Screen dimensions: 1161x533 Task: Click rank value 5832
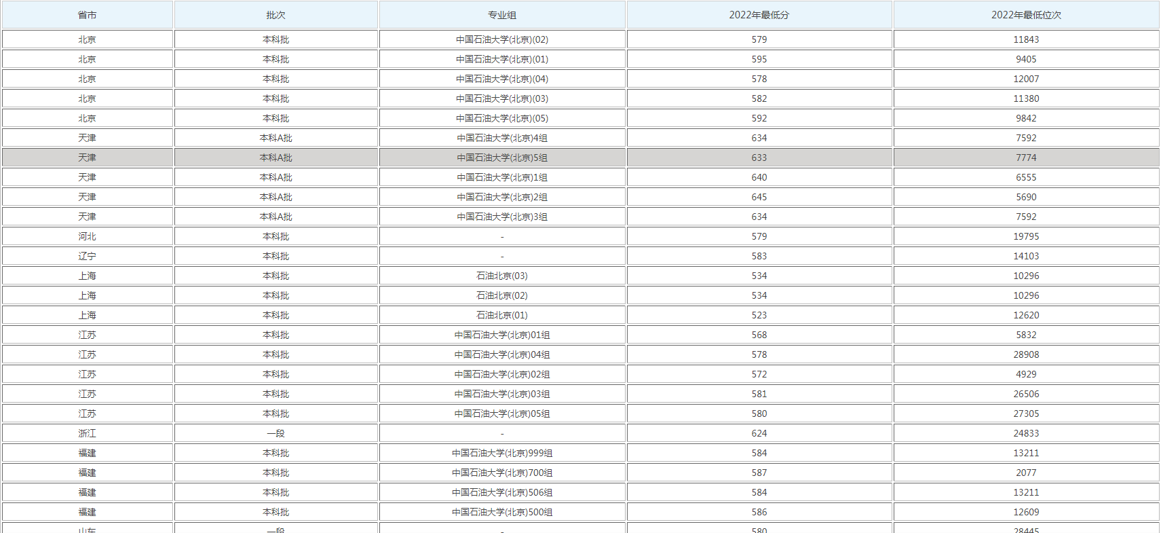click(x=1026, y=335)
